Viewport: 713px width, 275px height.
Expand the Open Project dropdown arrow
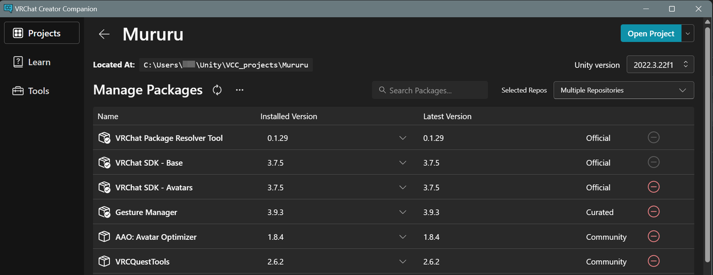pos(687,33)
